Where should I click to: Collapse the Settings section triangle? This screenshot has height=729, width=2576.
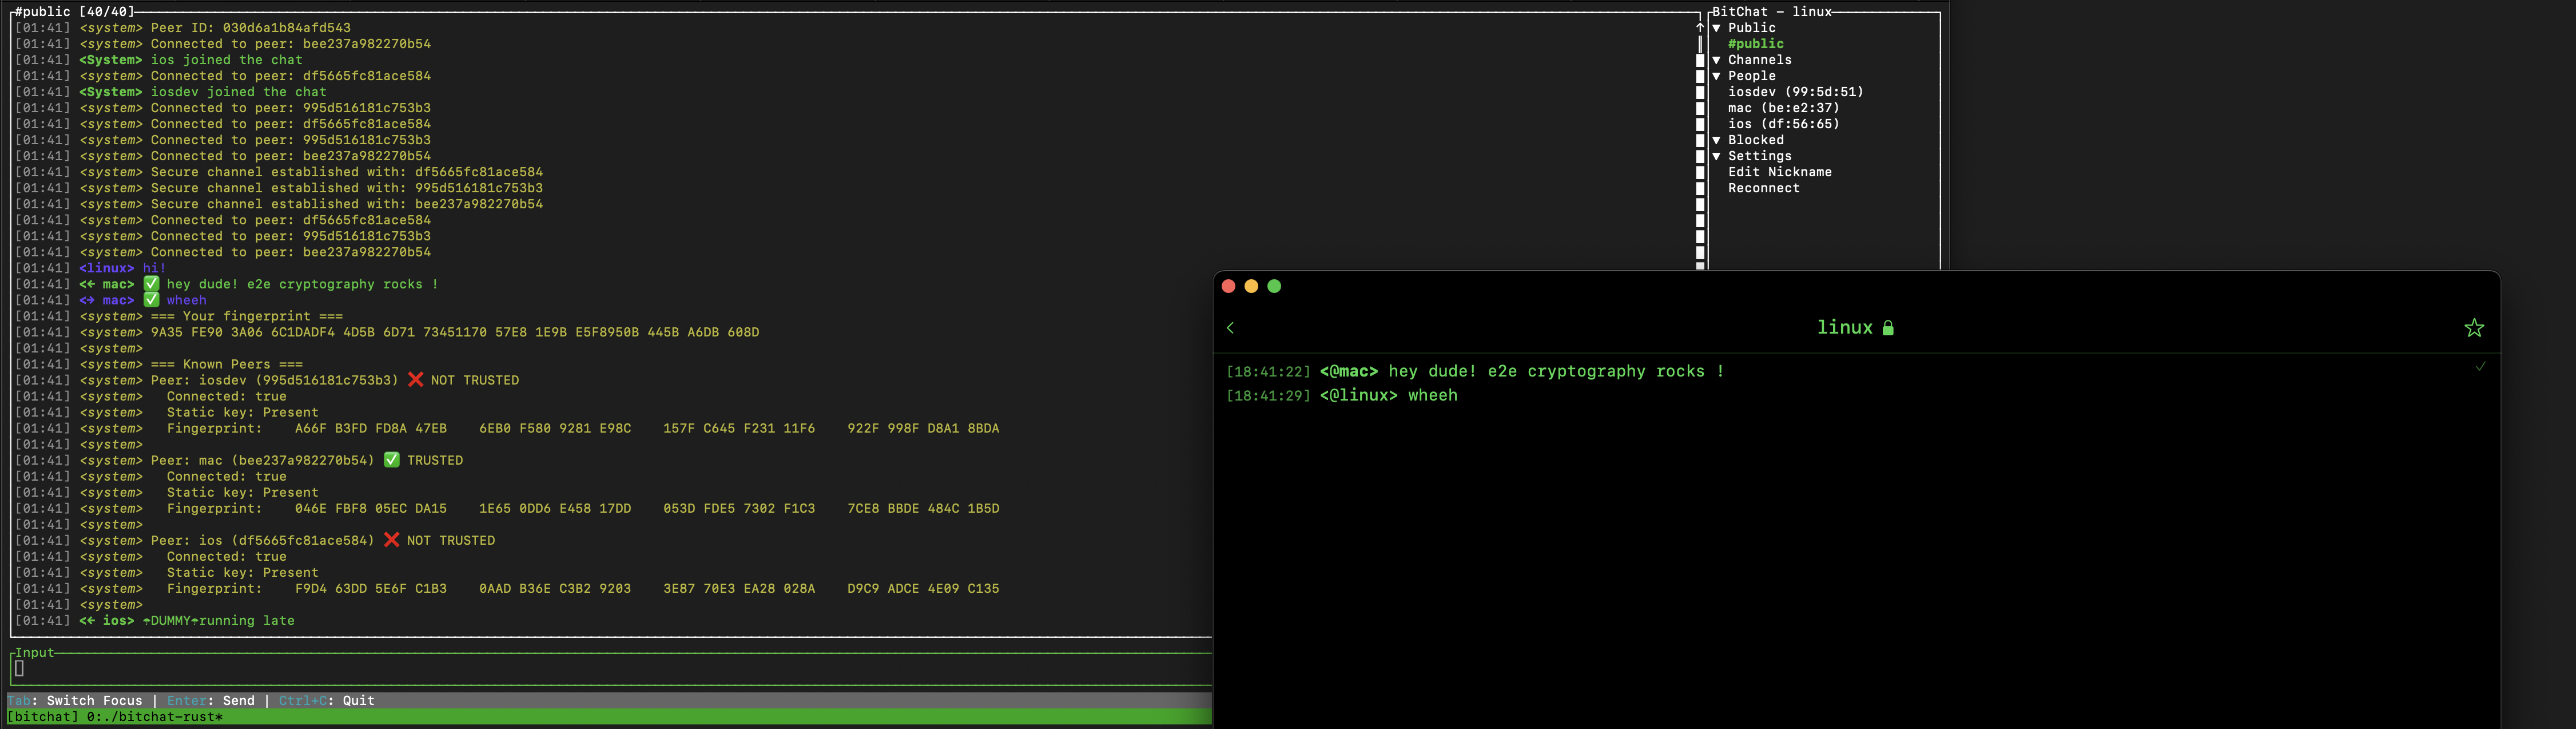tap(1717, 156)
